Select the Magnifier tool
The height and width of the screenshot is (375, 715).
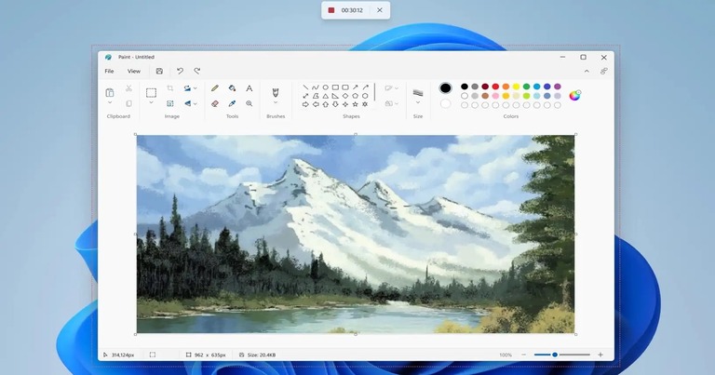tap(249, 104)
